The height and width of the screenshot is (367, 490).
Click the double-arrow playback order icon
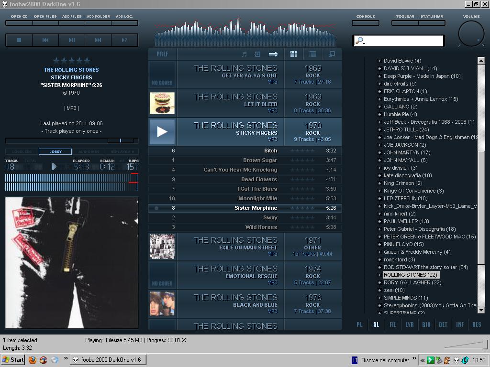click(x=273, y=54)
